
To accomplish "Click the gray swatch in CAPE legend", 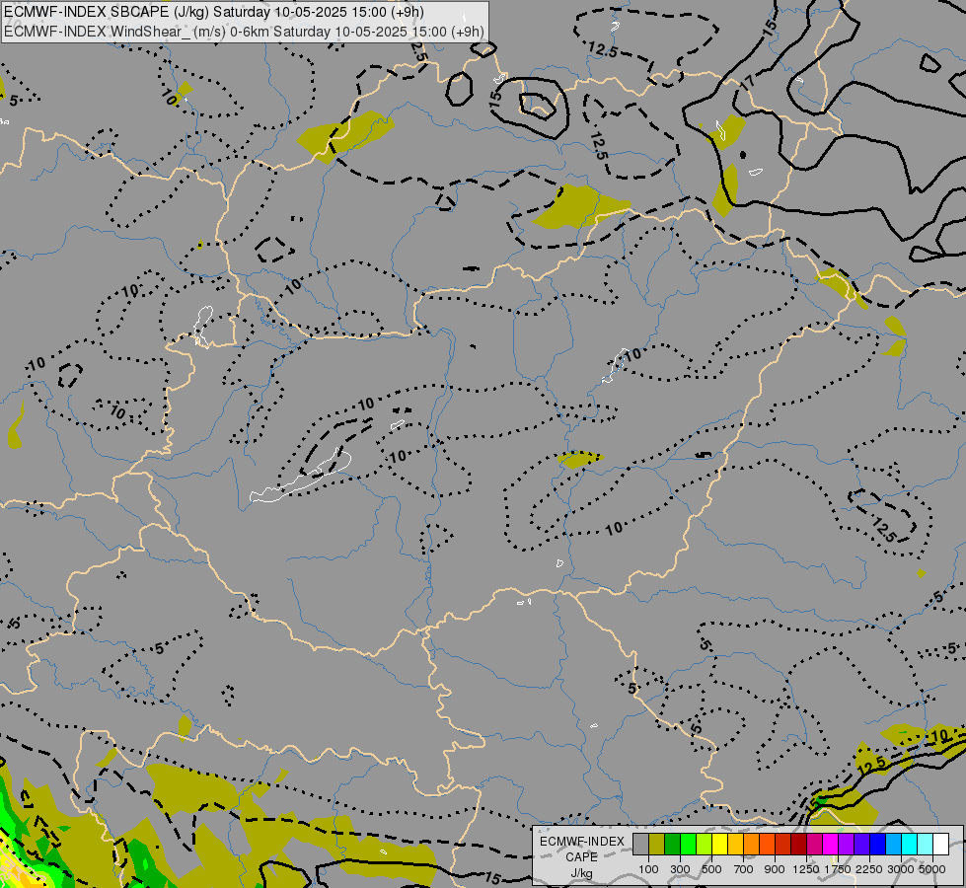I will point(640,844).
